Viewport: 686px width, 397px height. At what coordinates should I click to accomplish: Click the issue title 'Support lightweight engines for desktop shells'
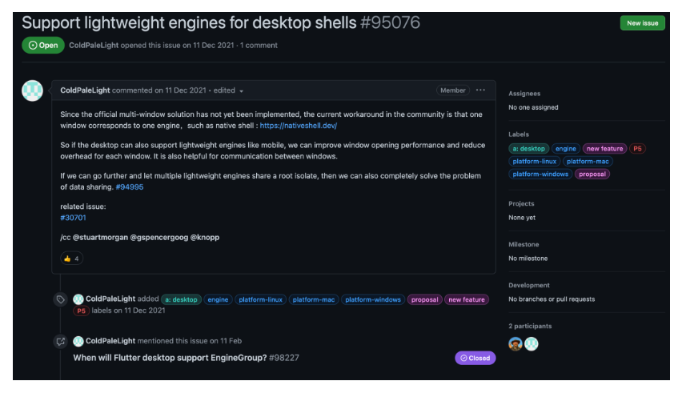pyautogui.click(x=189, y=22)
